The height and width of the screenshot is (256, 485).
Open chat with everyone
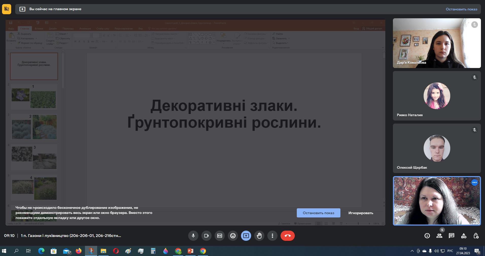(452, 236)
